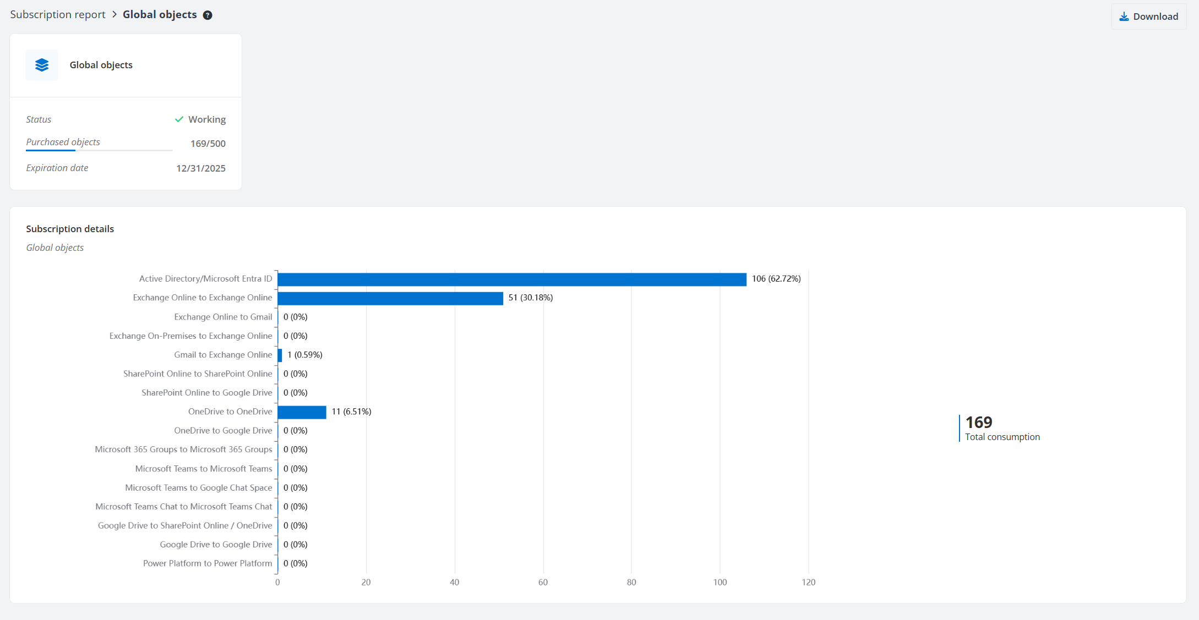Click the help question mark icon
The width and height of the screenshot is (1199, 620).
[x=208, y=15]
